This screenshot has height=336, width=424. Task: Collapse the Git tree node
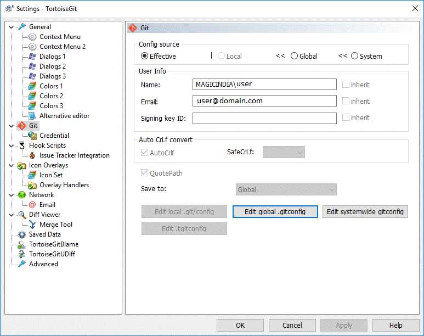tap(12, 126)
